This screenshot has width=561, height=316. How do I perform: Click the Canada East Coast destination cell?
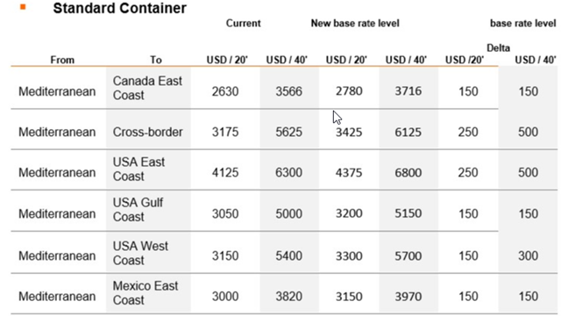tap(147, 88)
